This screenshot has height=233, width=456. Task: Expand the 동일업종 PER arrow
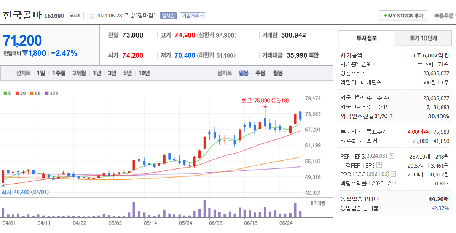tap(378, 199)
